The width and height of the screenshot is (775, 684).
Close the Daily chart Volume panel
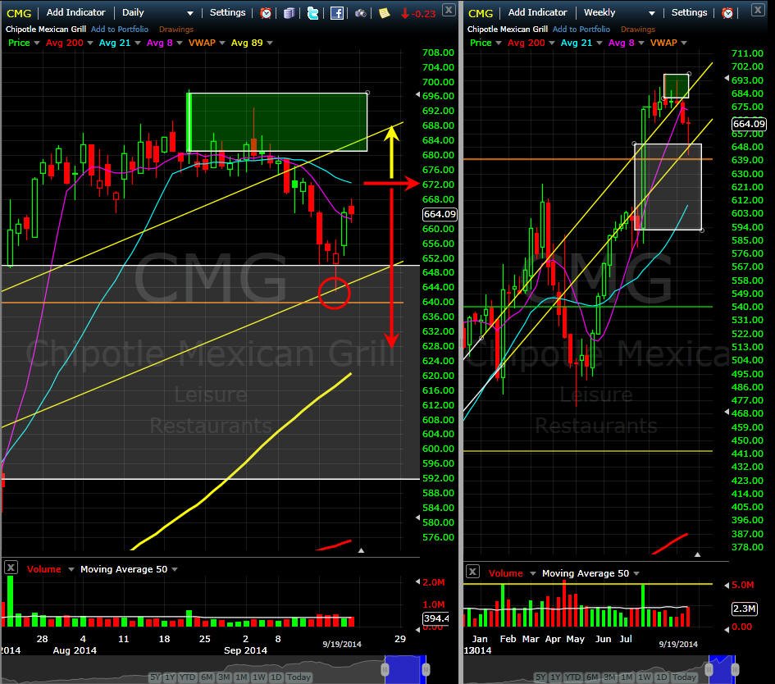click(x=11, y=568)
